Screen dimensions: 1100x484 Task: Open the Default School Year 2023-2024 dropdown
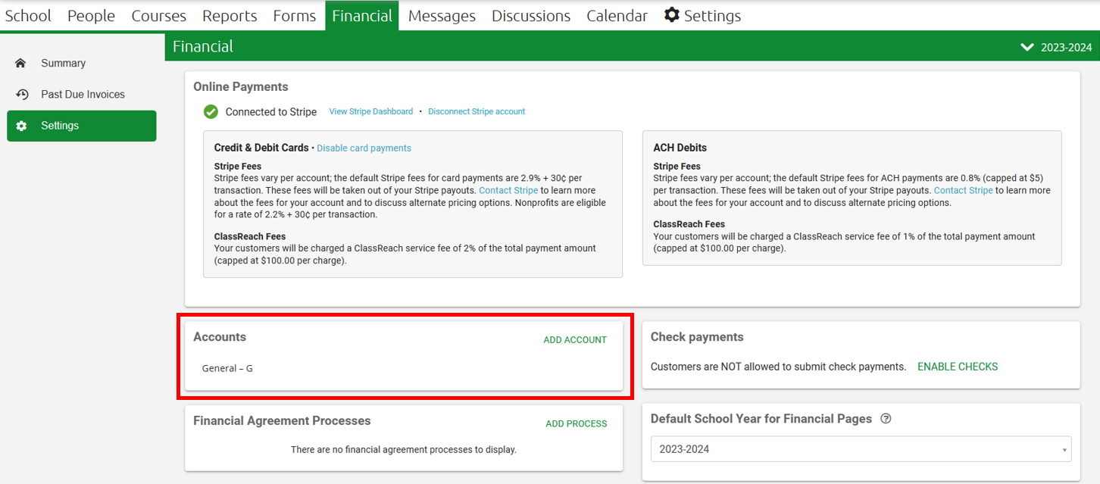tap(861, 449)
